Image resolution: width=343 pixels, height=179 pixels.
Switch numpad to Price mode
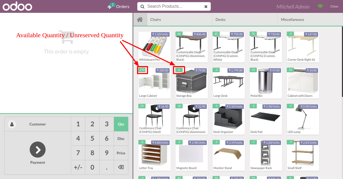tap(121, 153)
